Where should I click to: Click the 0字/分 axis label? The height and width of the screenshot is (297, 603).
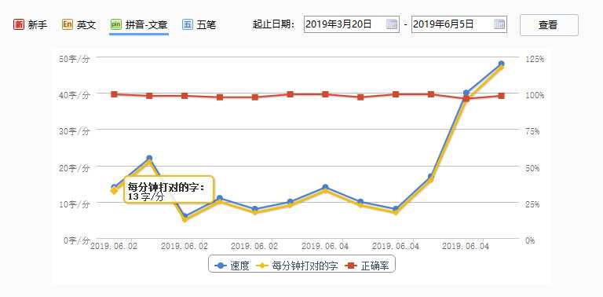click(76, 240)
